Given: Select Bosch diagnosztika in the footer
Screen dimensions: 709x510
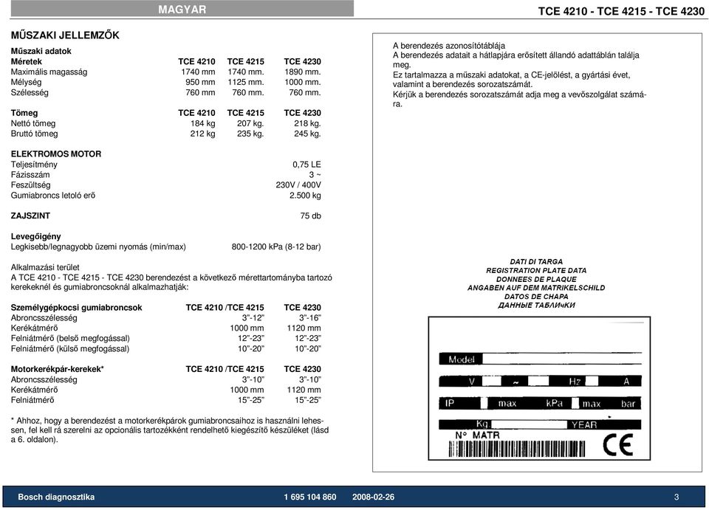Looking at the screenshot, I should (x=57, y=497).
